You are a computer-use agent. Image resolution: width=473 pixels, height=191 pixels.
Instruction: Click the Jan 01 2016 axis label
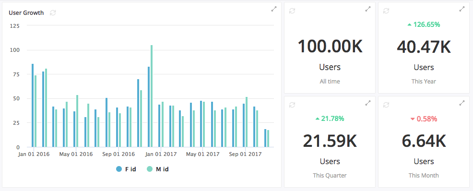(34, 155)
